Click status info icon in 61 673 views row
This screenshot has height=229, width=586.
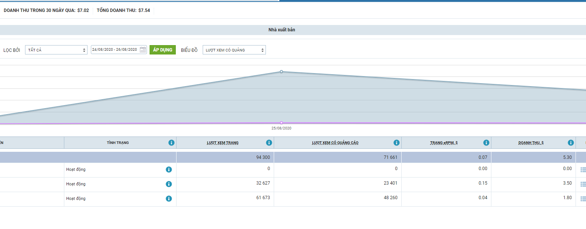click(x=169, y=199)
